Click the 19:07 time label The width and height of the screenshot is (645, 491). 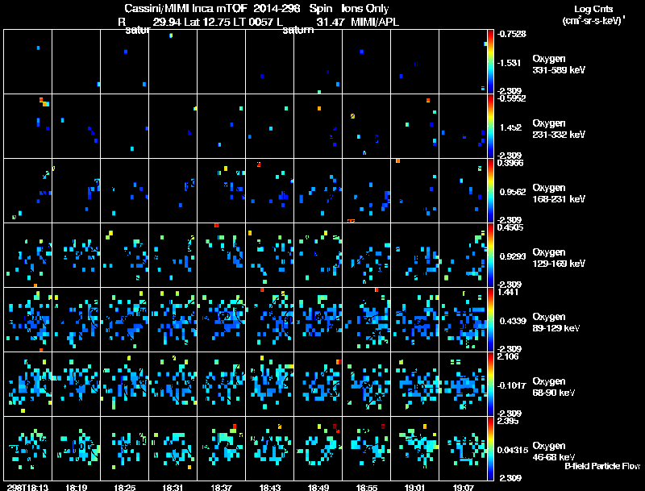464,486
